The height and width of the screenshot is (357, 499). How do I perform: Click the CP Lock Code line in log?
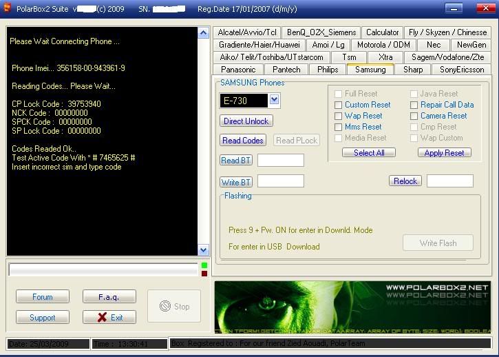pyautogui.click(x=56, y=104)
